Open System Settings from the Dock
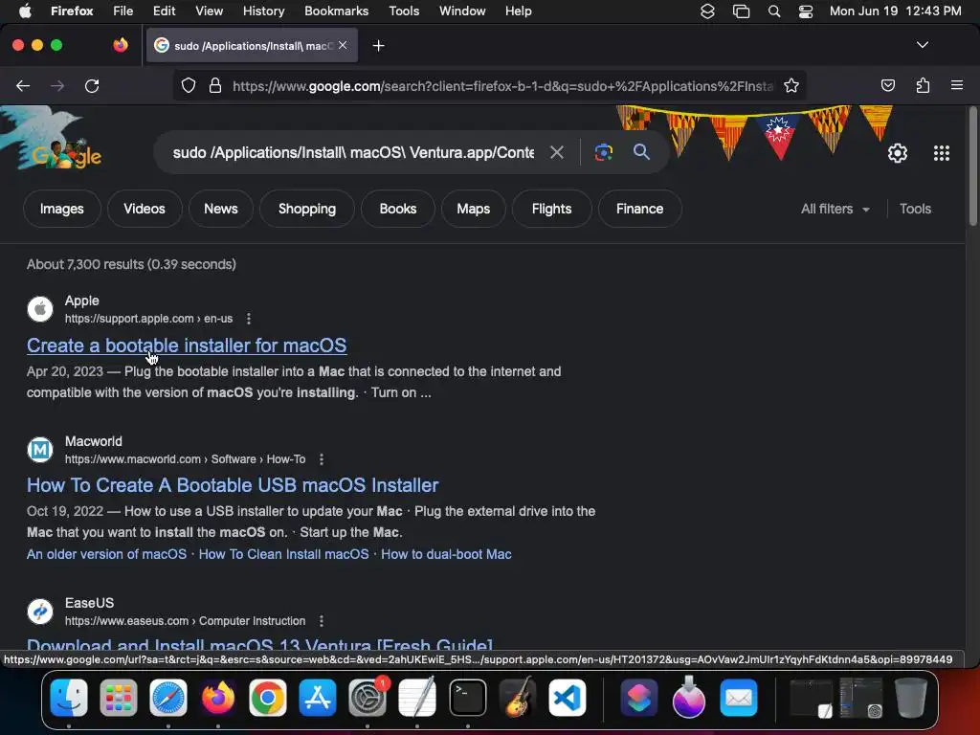The width and height of the screenshot is (980, 735). click(367, 697)
